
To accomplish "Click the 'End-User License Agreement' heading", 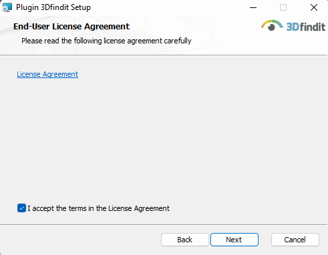I will pyautogui.click(x=71, y=27).
